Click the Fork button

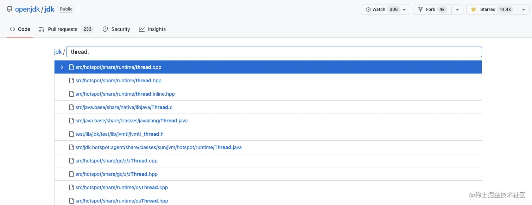tap(432, 9)
